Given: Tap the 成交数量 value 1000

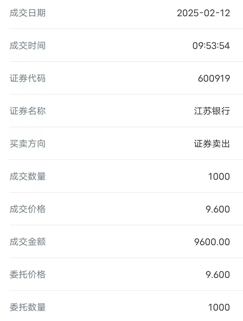Looking at the screenshot, I should pyautogui.click(x=219, y=177).
